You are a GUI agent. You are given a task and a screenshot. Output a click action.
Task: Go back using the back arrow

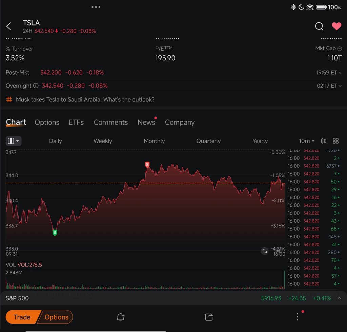[8, 26]
